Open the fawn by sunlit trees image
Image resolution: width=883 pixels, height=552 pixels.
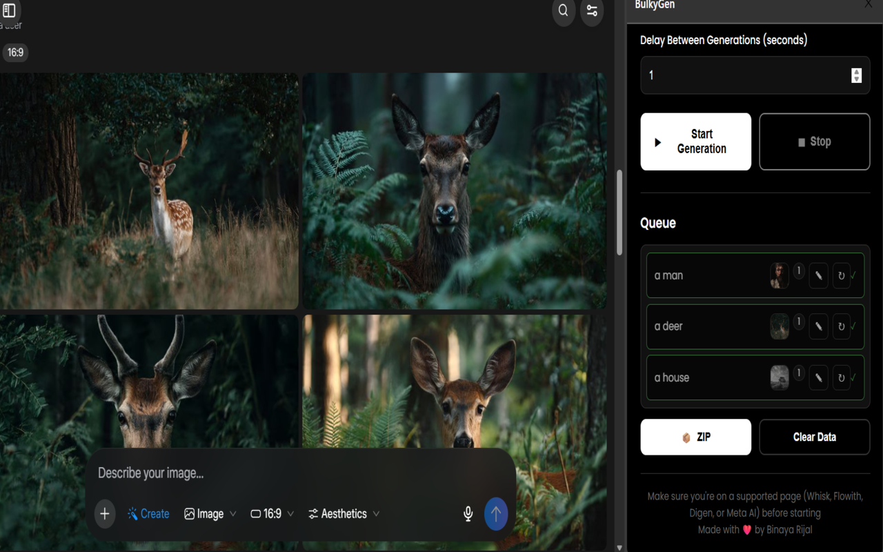click(455, 382)
